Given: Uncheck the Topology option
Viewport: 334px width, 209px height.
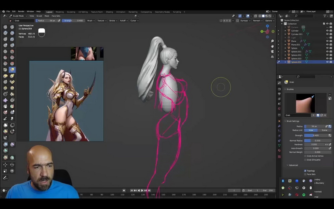Looking at the screenshot, I should click(305, 171).
